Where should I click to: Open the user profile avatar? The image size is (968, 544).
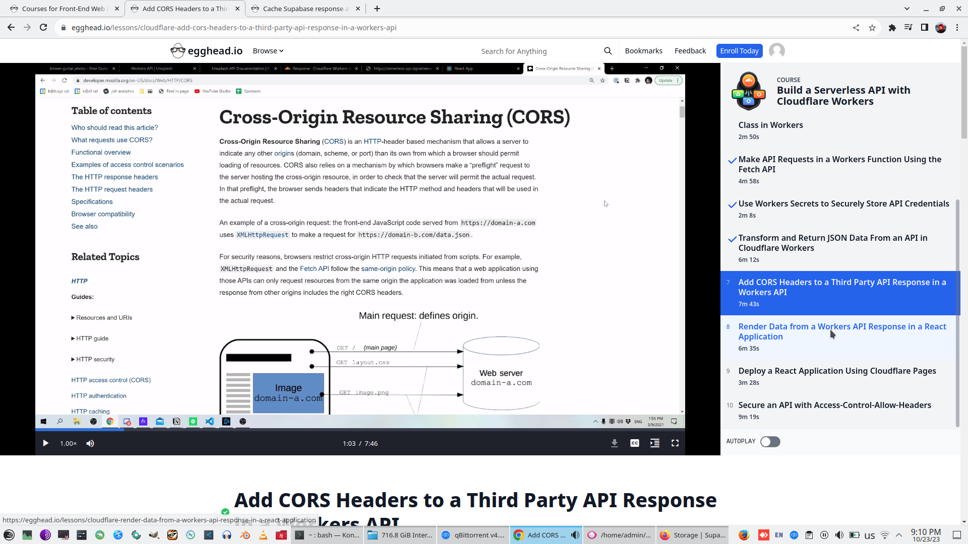pyautogui.click(x=776, y=51)
